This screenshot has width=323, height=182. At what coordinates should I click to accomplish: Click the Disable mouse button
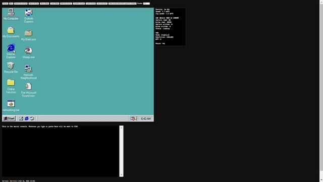[79, 4]
